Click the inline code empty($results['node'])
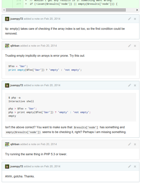This screenshot has height=183, width=142. (x=23, y=132)
